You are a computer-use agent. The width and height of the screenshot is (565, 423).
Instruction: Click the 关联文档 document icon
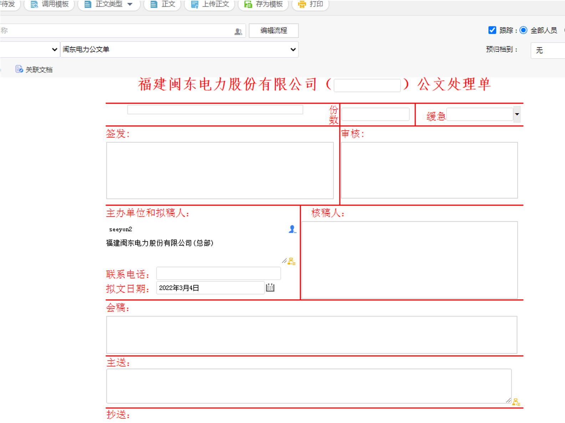pyautogui.click(x=19, y=69)
